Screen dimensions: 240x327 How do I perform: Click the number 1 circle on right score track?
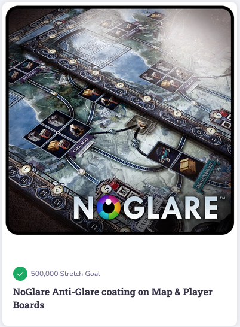(x=211, y=131)
